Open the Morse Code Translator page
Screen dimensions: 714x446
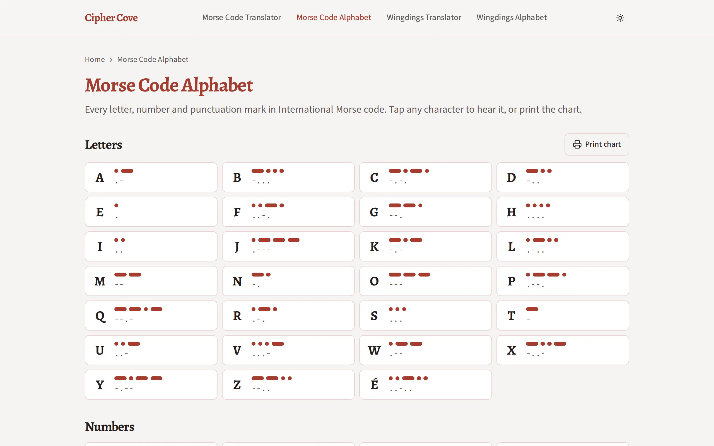[x=241, y=17]
